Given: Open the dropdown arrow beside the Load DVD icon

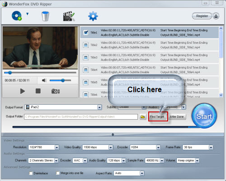Looking at the screenshot, I should tap(27, 14).
